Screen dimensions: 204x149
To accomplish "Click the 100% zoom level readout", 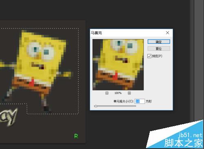I will [118, 93].
